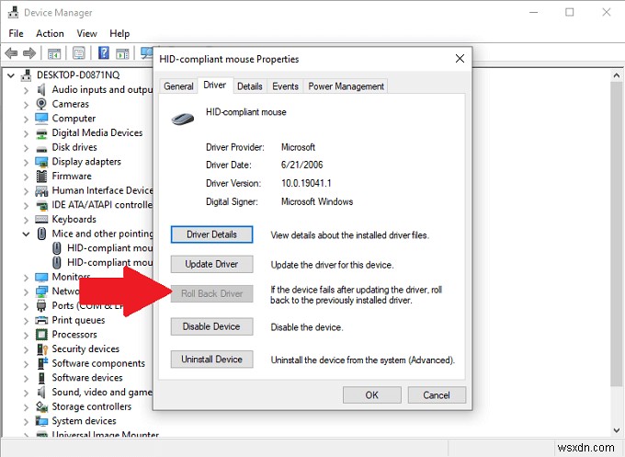Expand the Print queues node
This screenshot has width=625, height=457.
[26, 321]
